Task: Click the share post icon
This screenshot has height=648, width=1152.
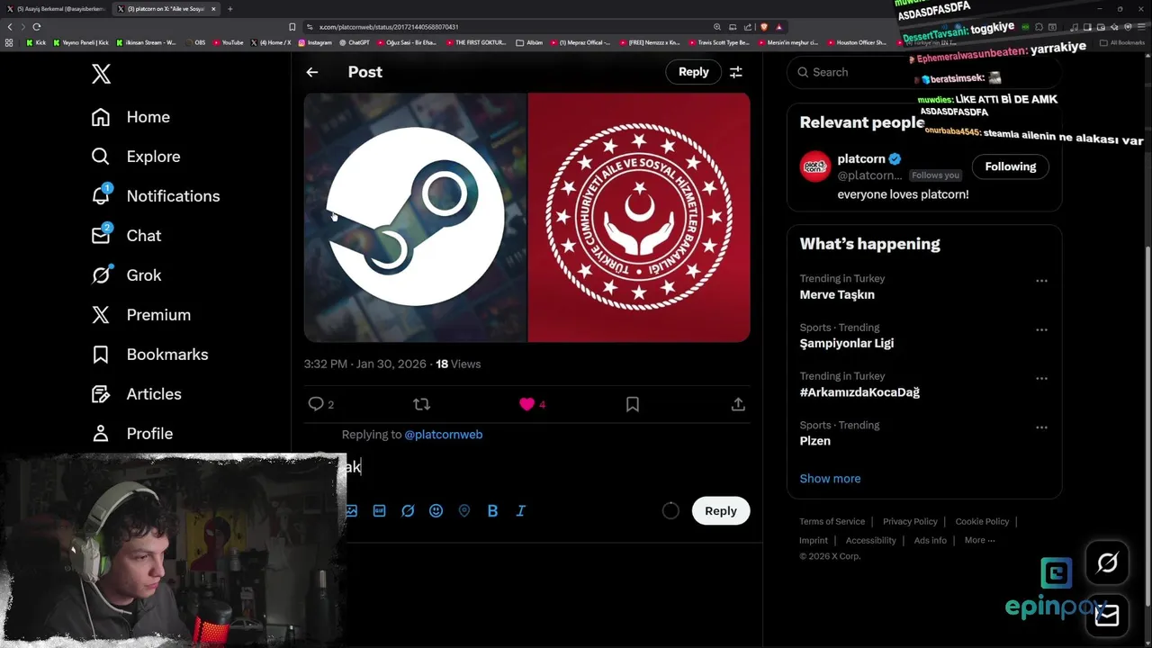Action: pyautogui.click(x=738, y=404)
